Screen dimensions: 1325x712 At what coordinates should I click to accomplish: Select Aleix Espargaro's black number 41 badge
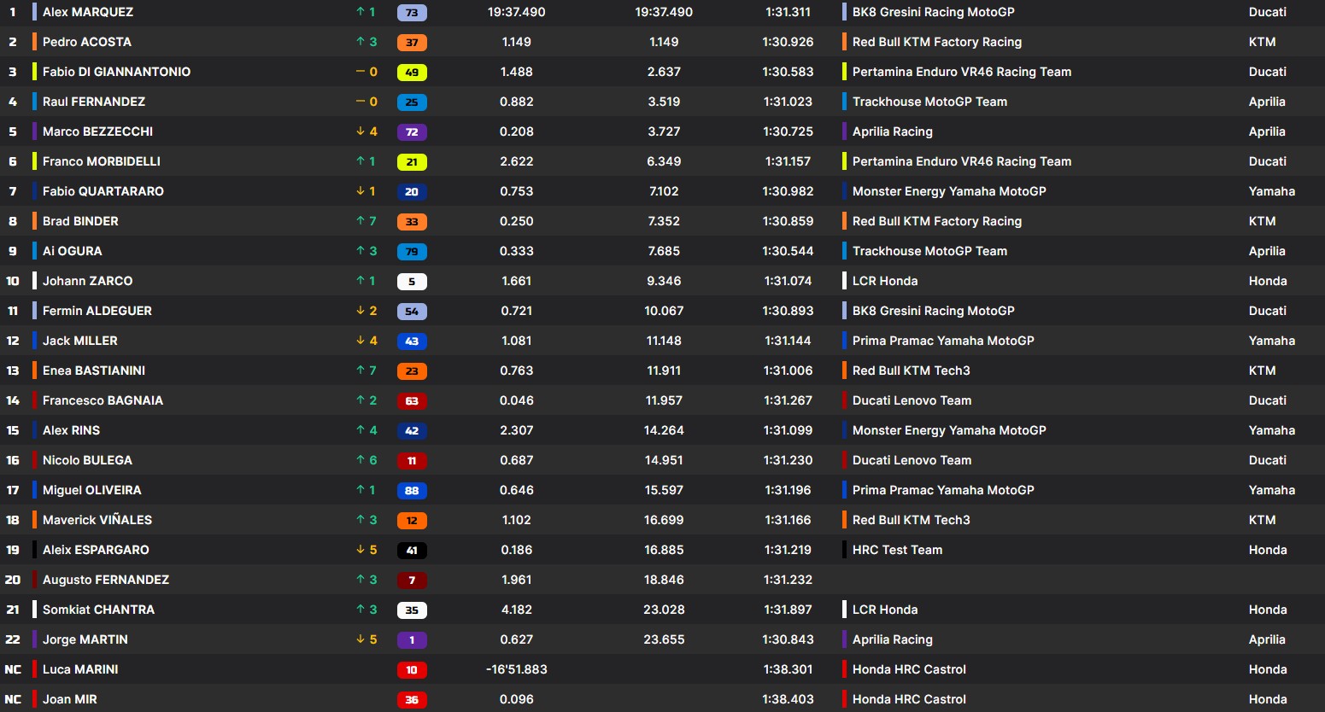pyautogui.click(x=412, y=551)
